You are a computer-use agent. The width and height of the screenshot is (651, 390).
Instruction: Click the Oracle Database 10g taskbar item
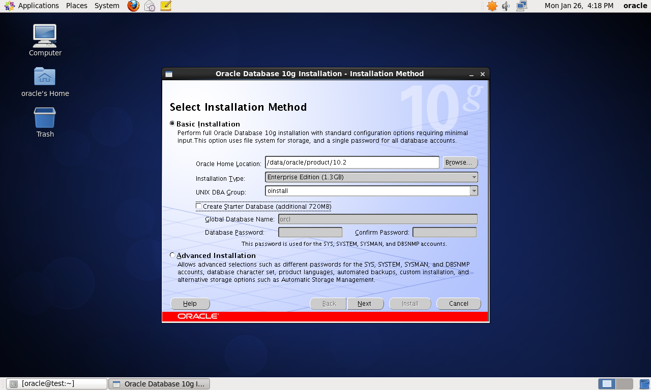[159, 384]
